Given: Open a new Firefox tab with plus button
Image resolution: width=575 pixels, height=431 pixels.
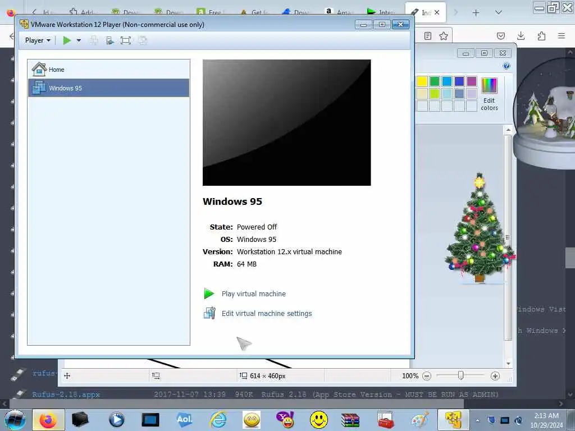Looking at the screenshot, I should 476,13.
